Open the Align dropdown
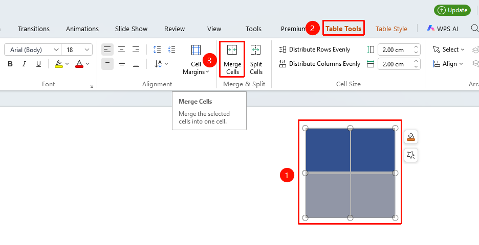The height and width of the screenshot is (245, 479). (x=448, y=64)
